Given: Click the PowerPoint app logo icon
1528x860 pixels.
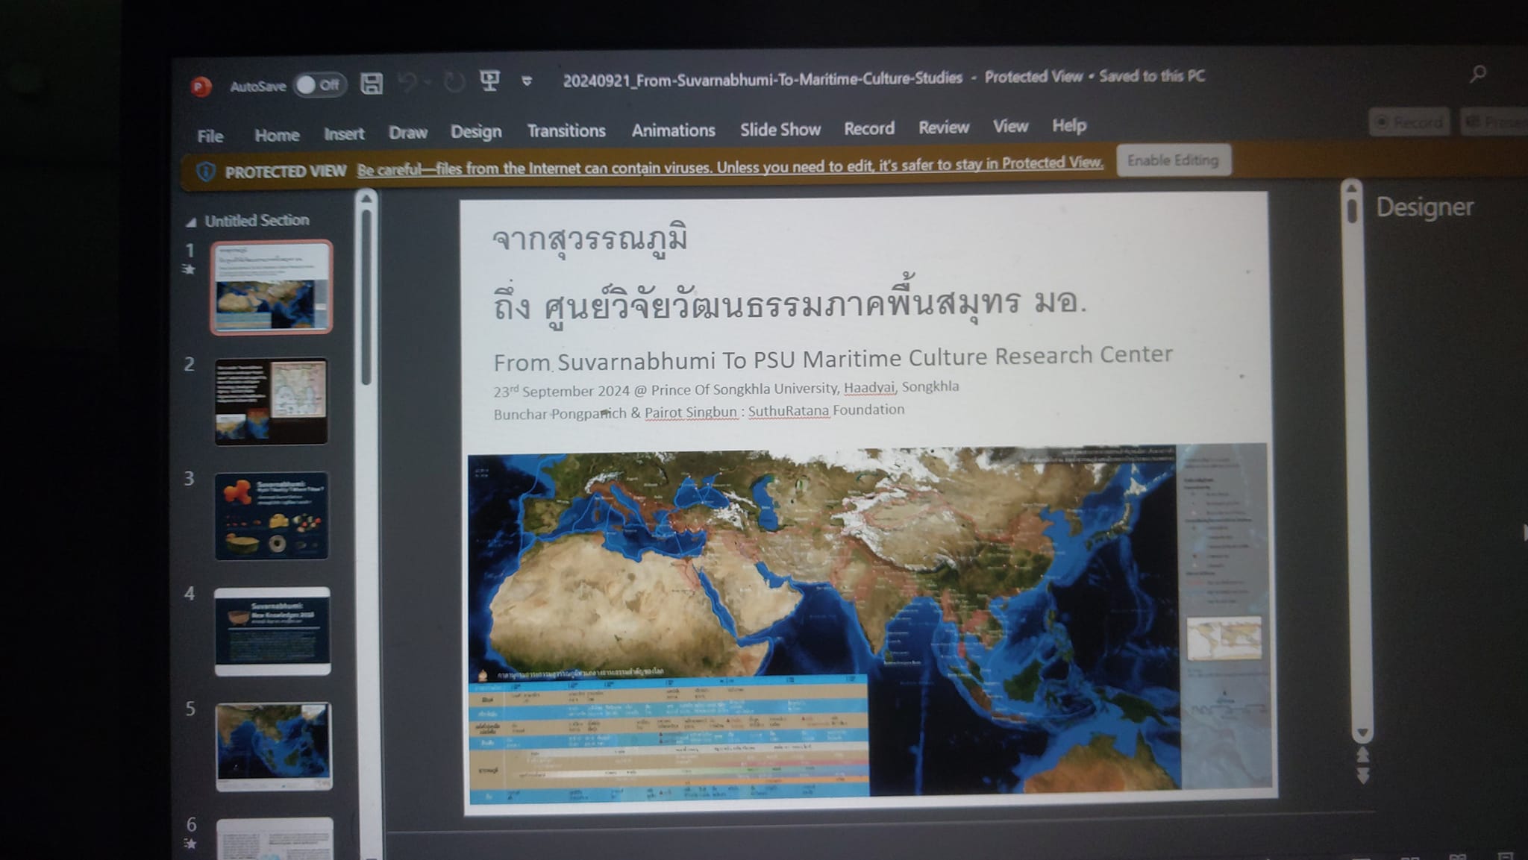Looking at the screenshot, I should (201, 87).
